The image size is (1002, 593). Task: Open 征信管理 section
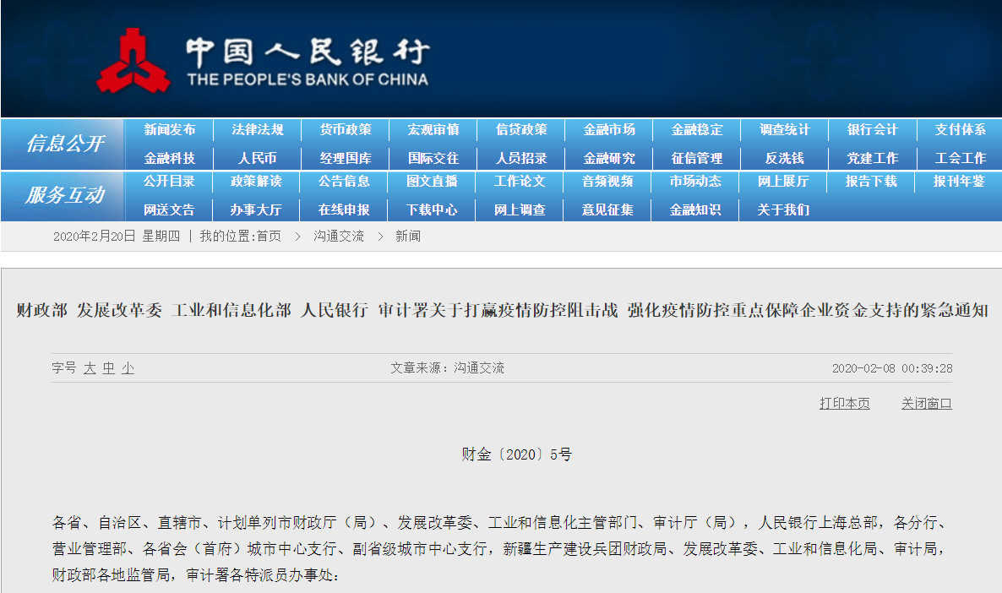(696, 158)
